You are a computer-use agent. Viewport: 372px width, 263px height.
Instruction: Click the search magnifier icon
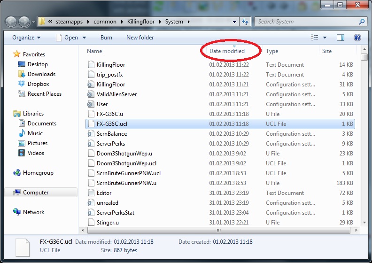[362, 22]
